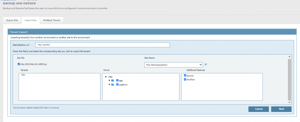This screenshot has width=300, height=122.
Task: Click the search magnifier icon beside Site Name
Action: pos(206,65)
